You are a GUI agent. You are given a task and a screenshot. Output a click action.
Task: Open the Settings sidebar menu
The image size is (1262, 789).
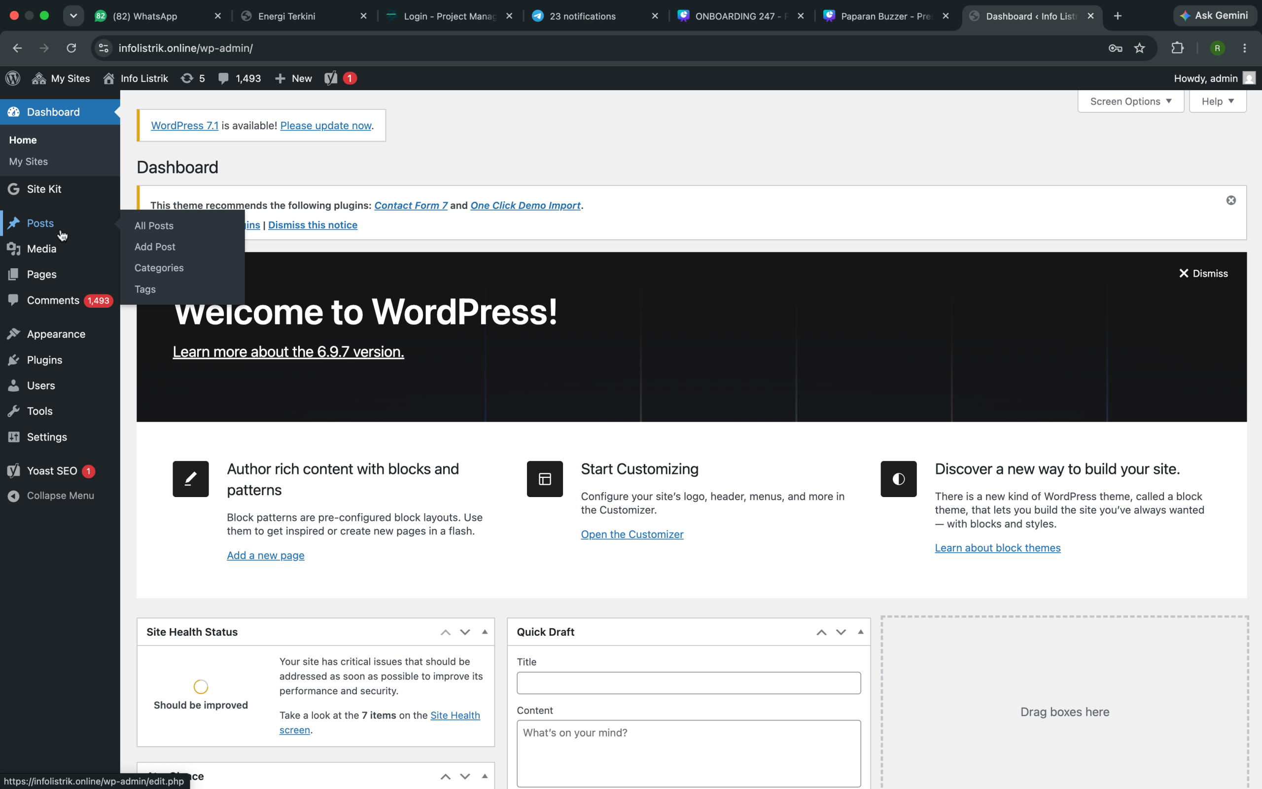[60, 437]
